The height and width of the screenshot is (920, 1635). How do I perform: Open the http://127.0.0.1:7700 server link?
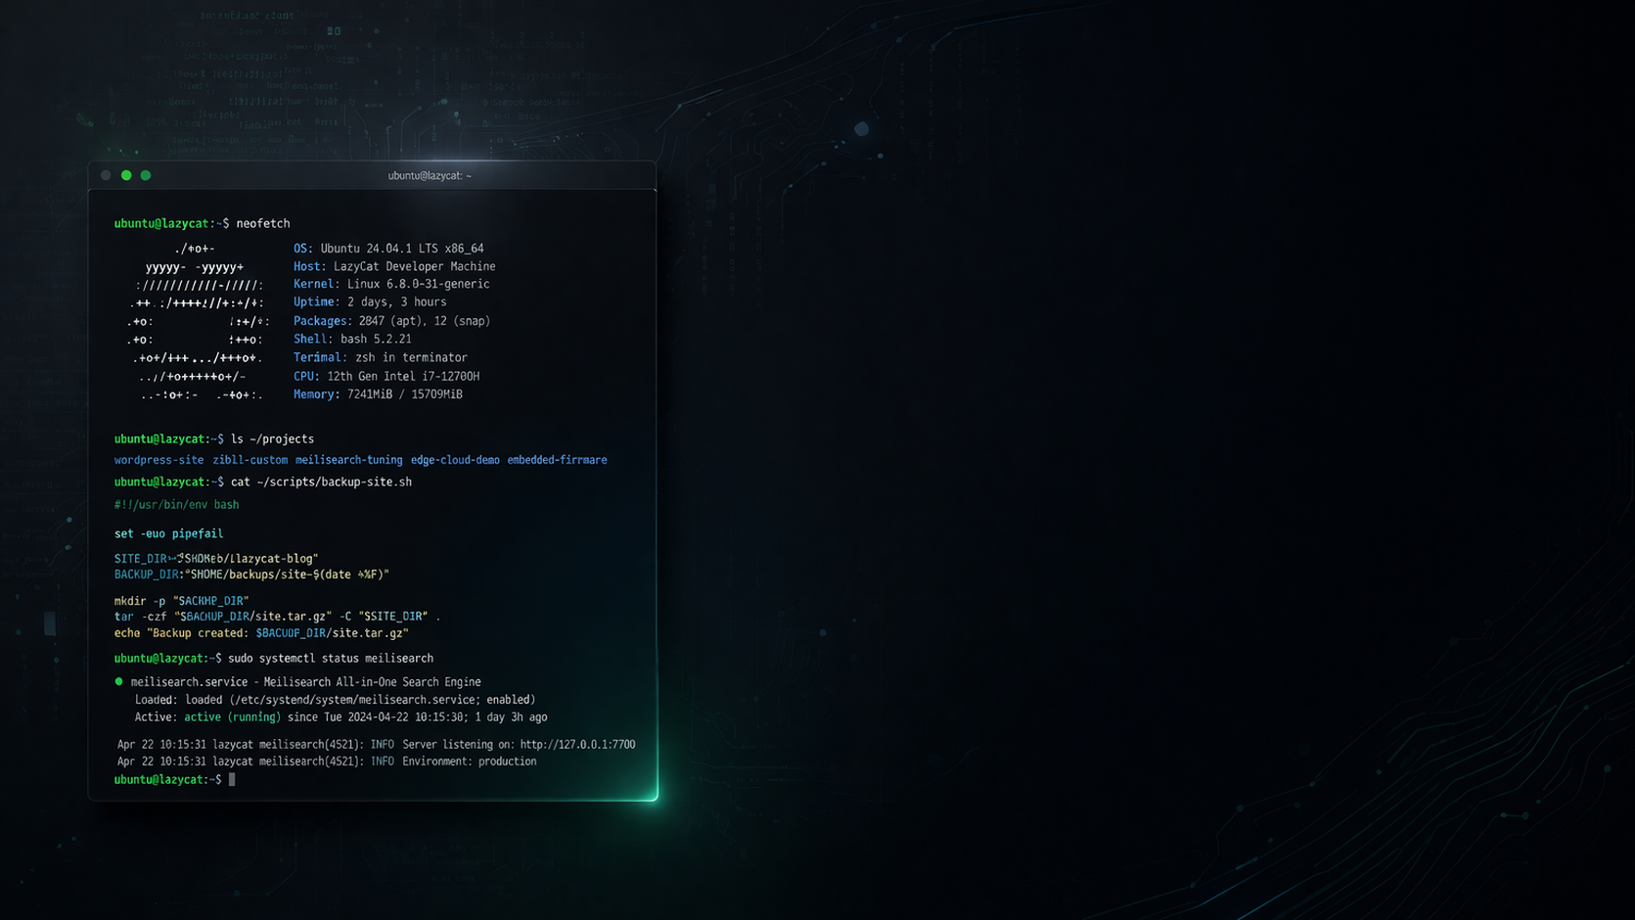(x=577, y=745)
